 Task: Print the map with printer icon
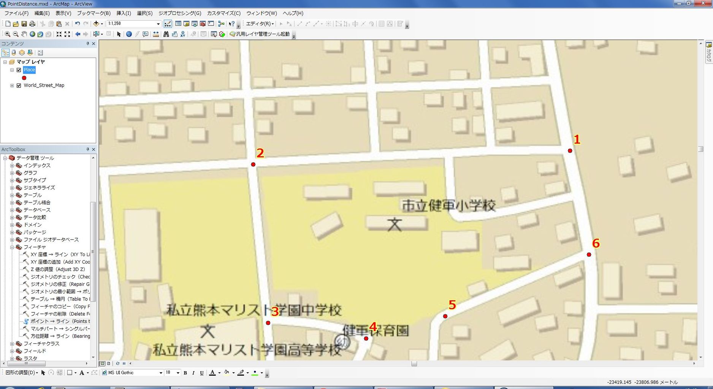coord(32,24)
